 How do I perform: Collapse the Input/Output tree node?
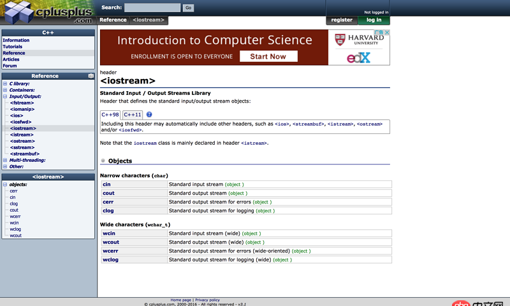(5, 96)
